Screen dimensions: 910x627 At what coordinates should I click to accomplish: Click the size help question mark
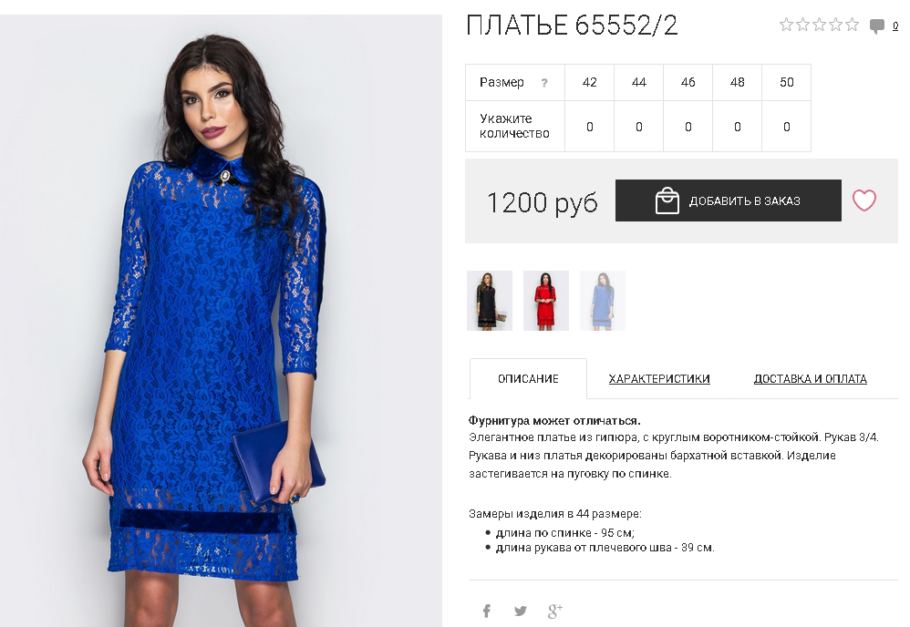(544, 83)
